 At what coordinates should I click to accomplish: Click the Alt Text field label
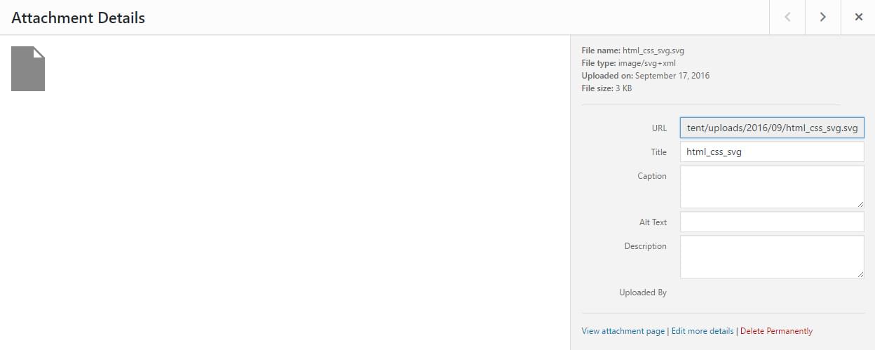coord(649,222)
